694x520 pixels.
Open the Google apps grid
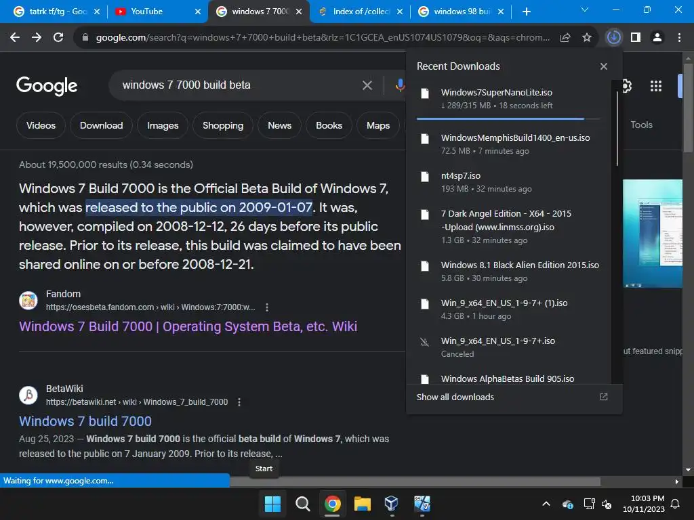656,86
